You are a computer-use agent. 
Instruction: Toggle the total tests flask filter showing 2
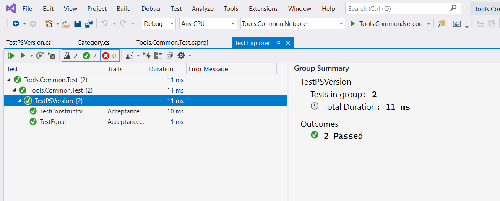tap(71, 56)
